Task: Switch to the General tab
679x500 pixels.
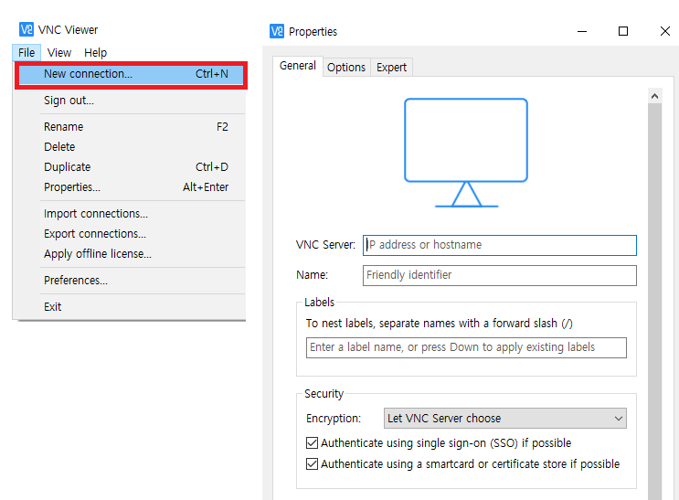Action: point(298,66)
